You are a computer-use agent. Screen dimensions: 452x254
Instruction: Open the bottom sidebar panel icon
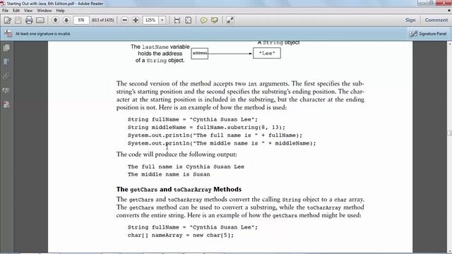tap(6, 105)
